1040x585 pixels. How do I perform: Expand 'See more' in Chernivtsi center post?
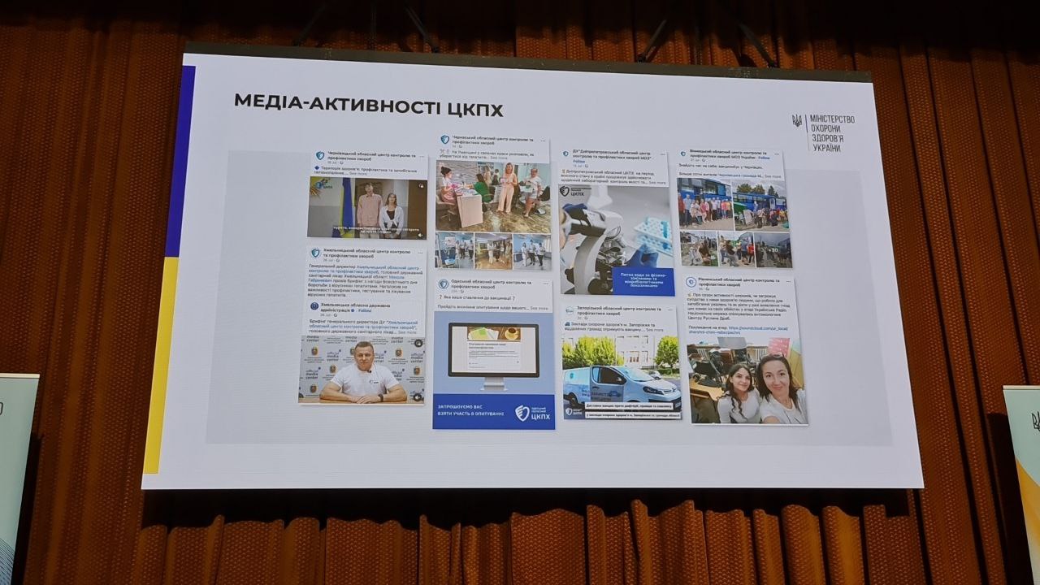pyautogui.click(x=357, y=174)
